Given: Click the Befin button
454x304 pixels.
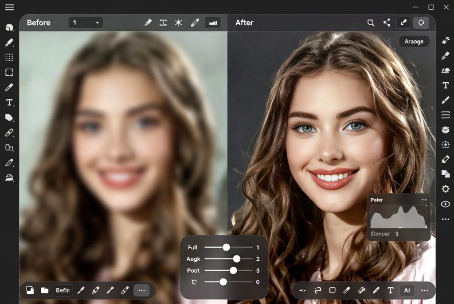Looking at the screenshot, I should tap(63, 290).
